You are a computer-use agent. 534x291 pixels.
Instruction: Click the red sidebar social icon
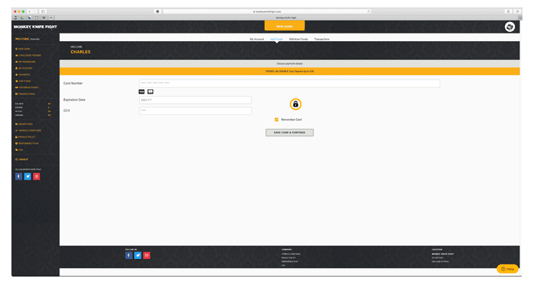pyautogui.click(x=37, y=177)
